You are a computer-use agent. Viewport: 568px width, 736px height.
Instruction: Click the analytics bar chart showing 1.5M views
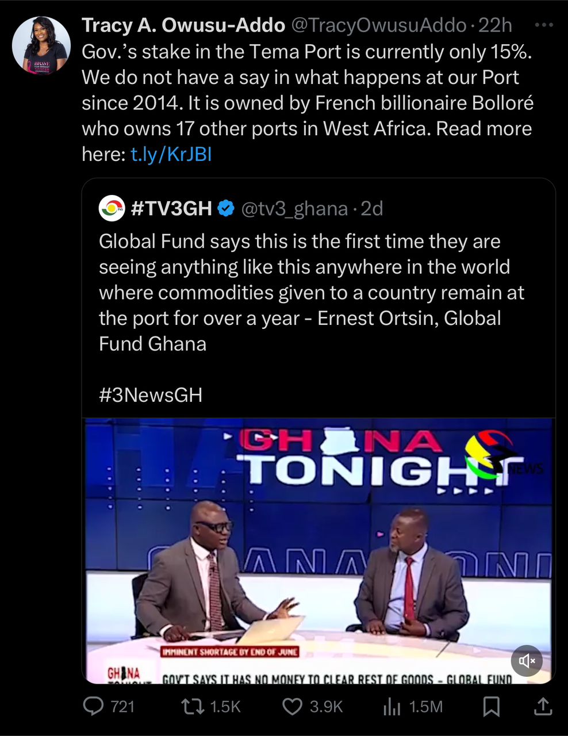click(392, 706)
